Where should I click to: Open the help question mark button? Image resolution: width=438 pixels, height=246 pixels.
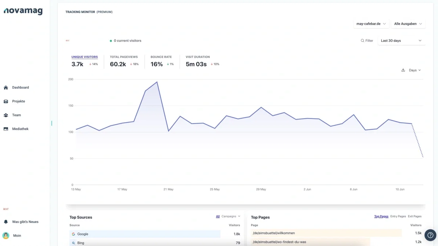click(x=430, y=235)
